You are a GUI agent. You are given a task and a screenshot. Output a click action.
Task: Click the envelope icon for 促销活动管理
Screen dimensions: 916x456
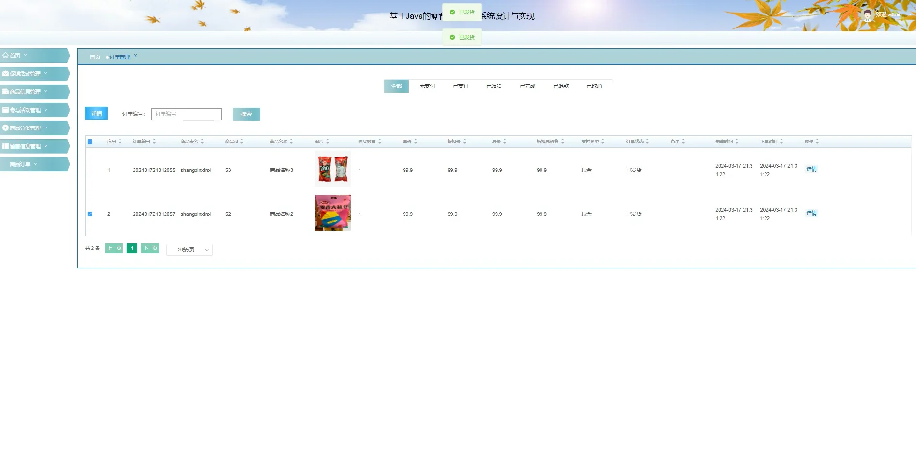(6, 74)
